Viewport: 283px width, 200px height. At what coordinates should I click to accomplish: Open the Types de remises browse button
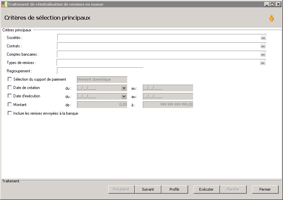click(263, 63)
